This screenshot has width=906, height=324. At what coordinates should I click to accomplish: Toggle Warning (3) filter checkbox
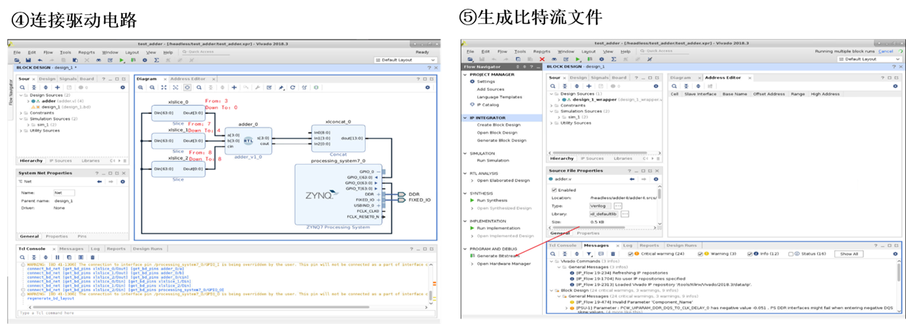[x=700, y=254]
